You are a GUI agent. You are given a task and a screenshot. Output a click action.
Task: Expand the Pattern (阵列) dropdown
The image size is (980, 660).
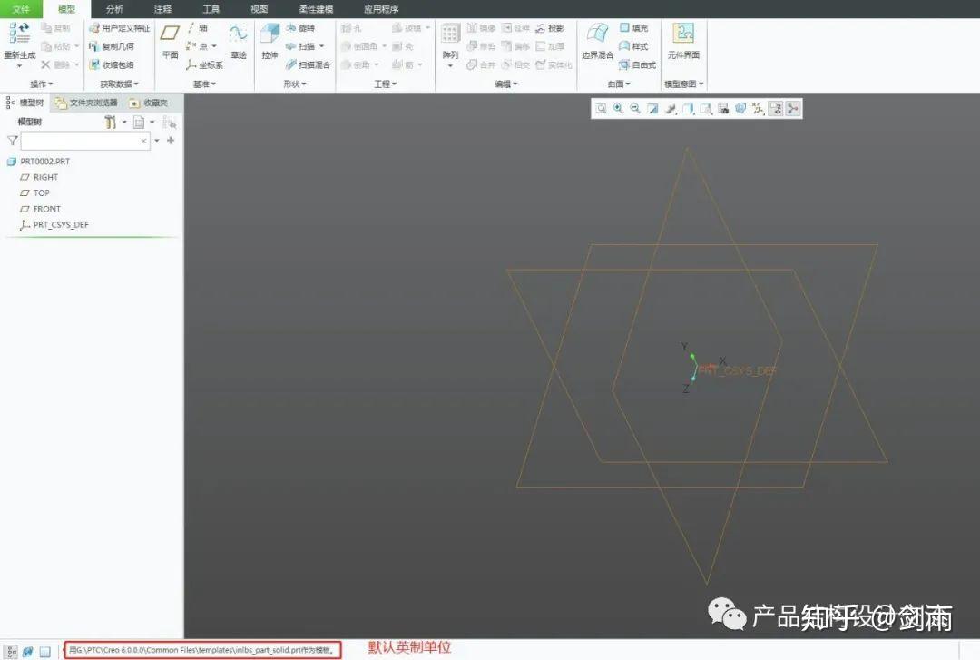pyautogui.click(x=452, y=64)
